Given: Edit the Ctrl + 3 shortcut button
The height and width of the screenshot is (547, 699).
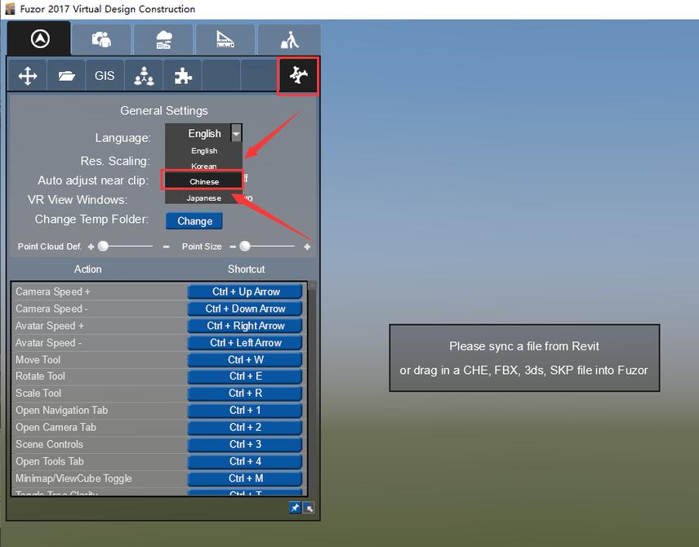Looking at the screenshot, I should [245, 444].
